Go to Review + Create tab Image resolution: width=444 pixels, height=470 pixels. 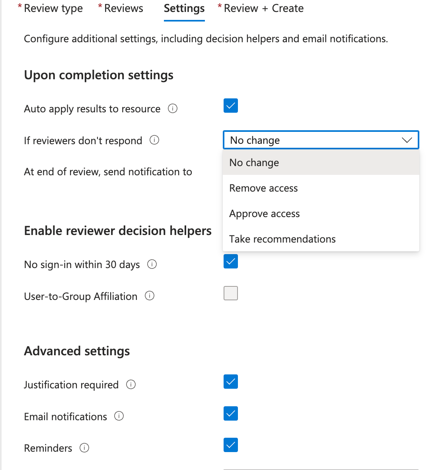point(263,8)
